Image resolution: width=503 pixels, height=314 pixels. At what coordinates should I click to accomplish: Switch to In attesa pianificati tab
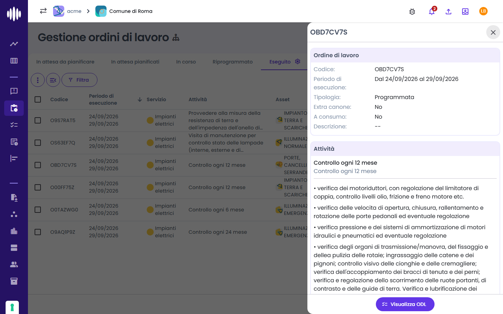click(x=135, y=62)
